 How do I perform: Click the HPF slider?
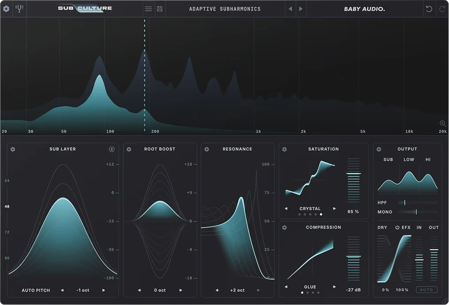pyautogui.click(x=418, y=202)
